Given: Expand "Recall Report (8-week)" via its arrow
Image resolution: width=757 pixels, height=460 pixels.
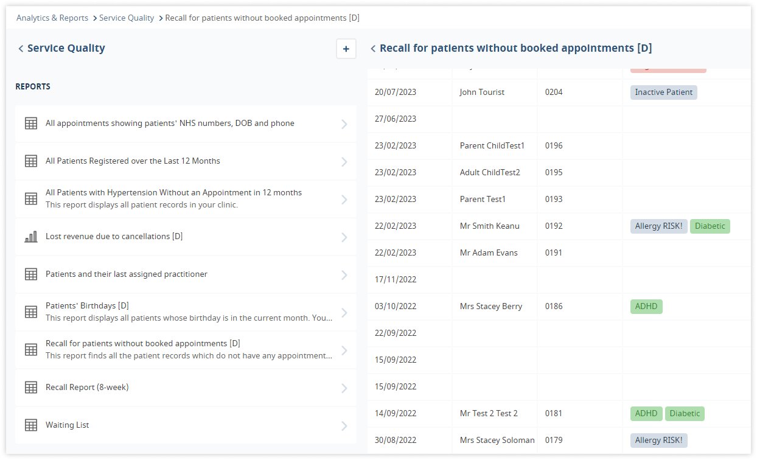Looking at the screenshot, I should point(346,388).
